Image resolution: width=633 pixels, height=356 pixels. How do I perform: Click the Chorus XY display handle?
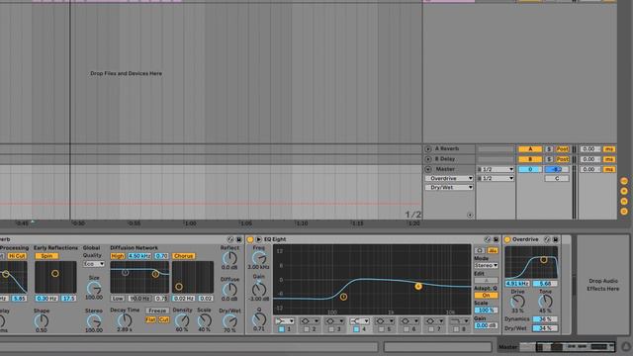click(179, 287)
